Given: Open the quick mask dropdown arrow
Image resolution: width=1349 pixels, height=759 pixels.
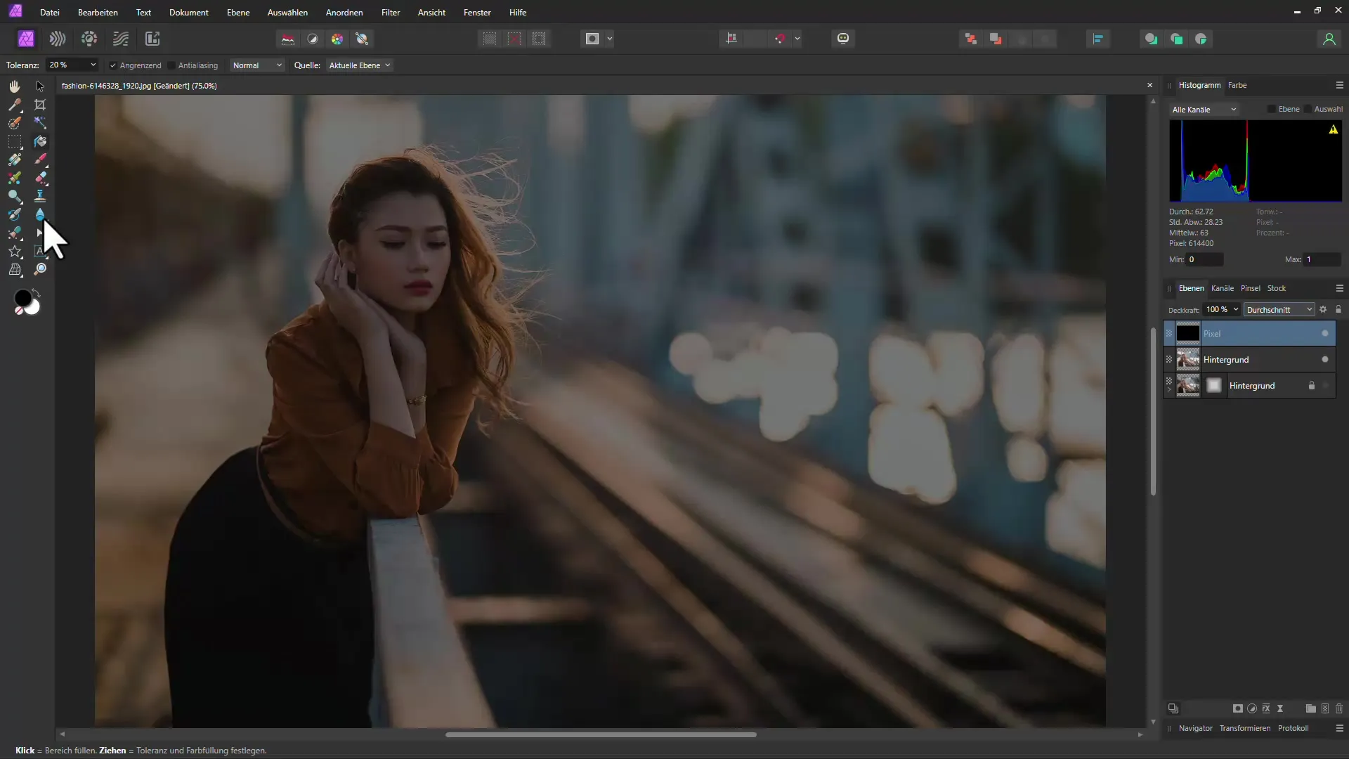Looking at the screenshot, I should click(x=609, y=39).
